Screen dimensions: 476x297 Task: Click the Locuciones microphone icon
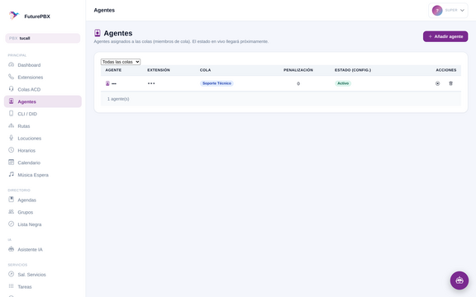coord(12,138)
